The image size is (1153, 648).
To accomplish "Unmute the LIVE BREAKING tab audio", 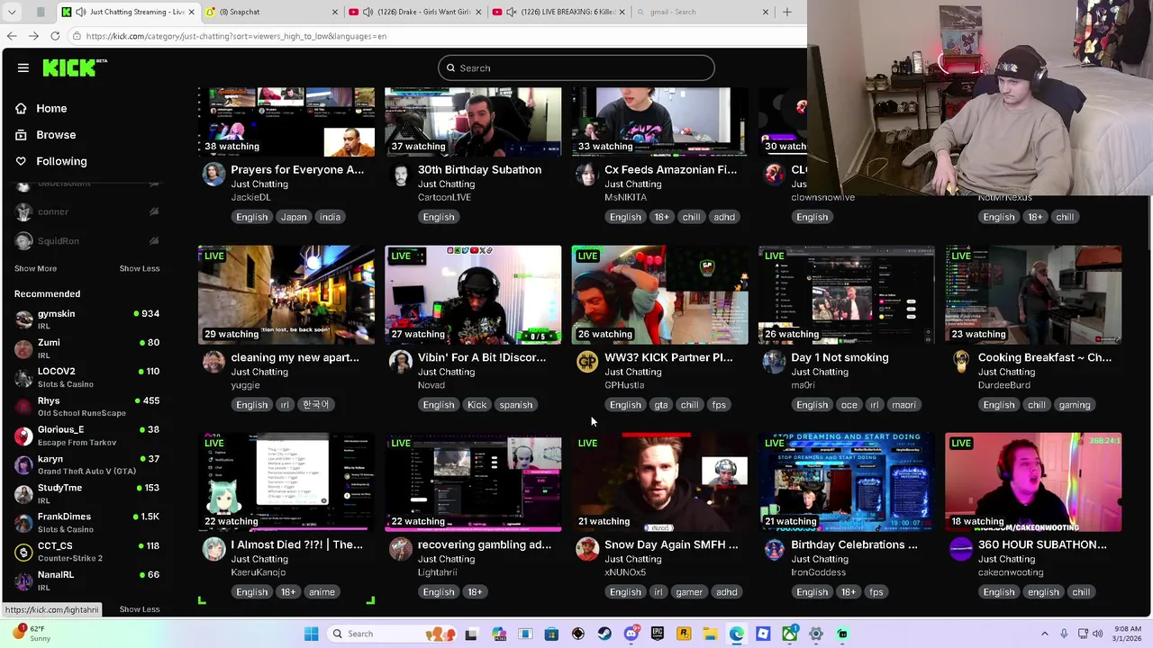I will tap(511, 12).
